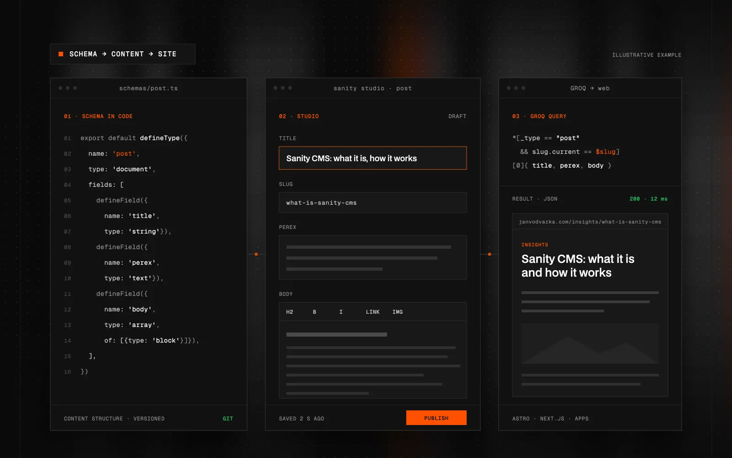Click the 01 · SCHEMA IN CODE heading
732x458 pixels.
98,116
